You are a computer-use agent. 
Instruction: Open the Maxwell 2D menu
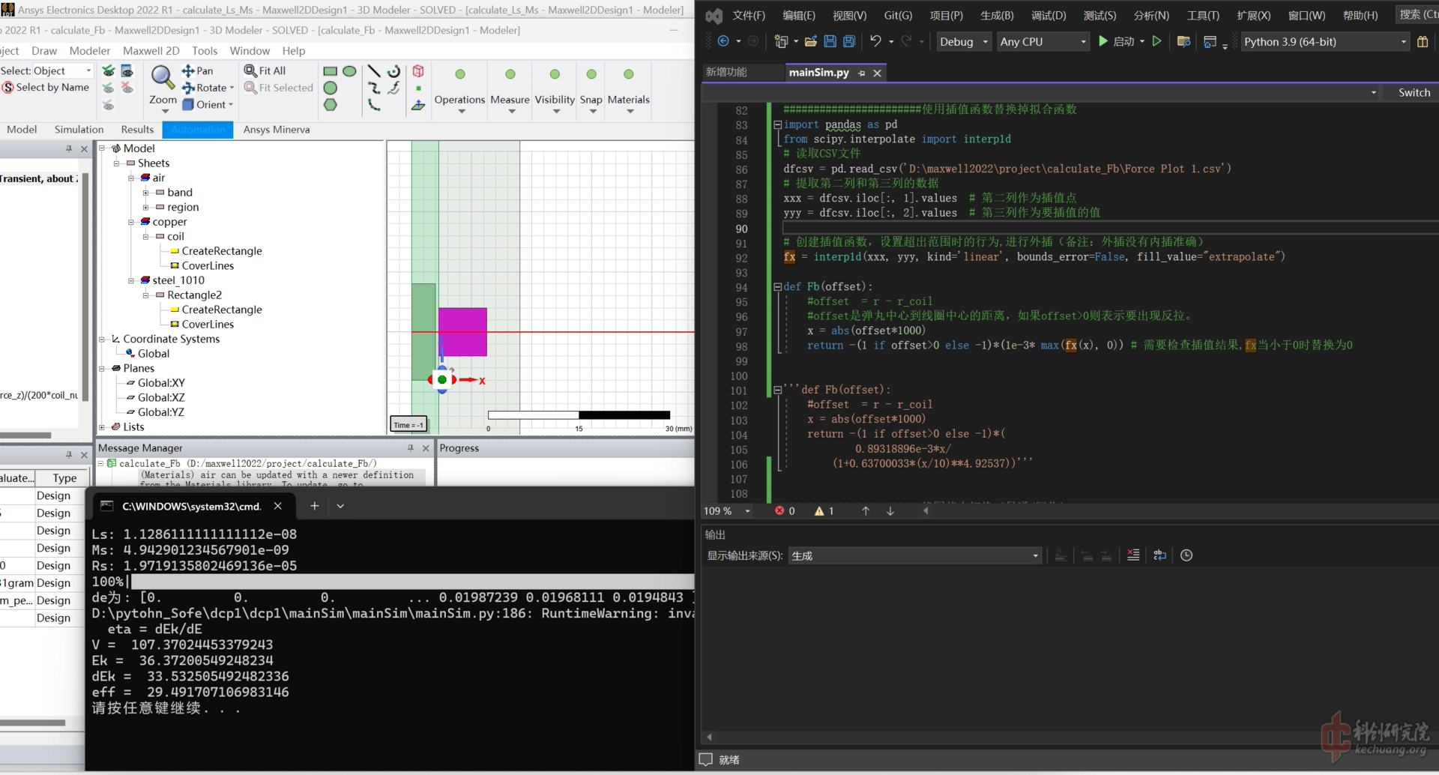[x=151, y=50]
